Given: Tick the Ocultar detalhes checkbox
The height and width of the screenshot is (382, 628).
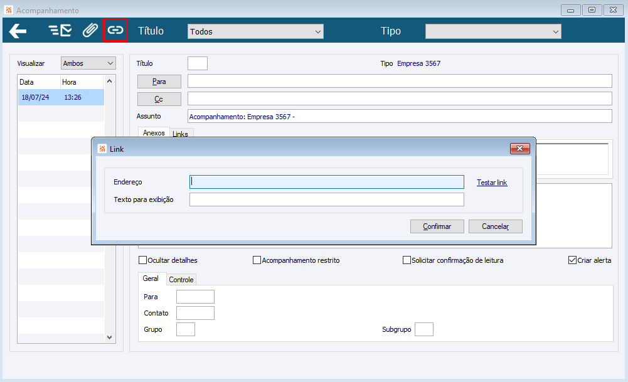Looking at the screenshot, I should [142, 260].
